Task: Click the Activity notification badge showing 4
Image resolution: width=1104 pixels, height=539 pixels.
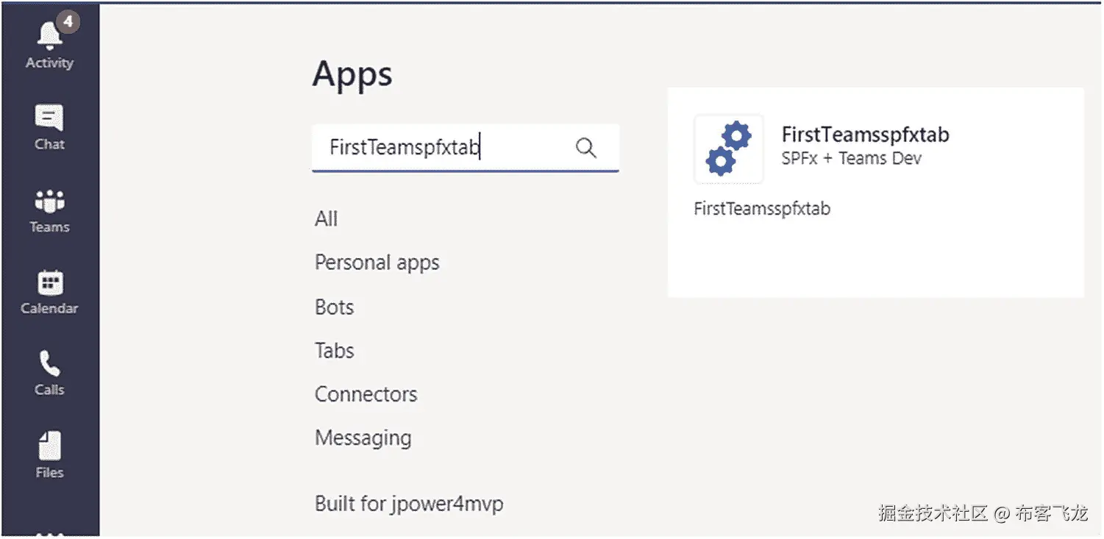Action: coord(68,22)
